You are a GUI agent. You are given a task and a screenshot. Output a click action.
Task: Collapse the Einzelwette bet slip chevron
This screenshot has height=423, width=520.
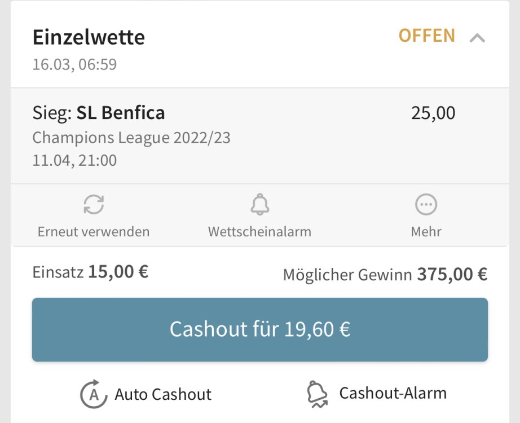point(477,38)
